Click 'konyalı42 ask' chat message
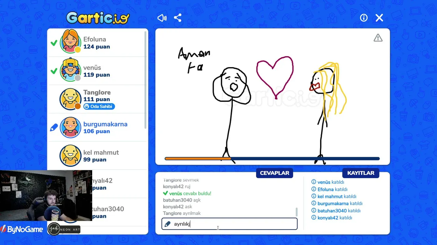The image size is (437, 245). click(178, 207)
